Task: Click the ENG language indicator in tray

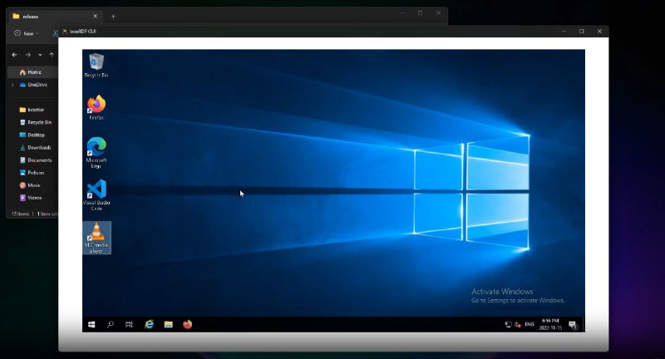Action: 529,324
